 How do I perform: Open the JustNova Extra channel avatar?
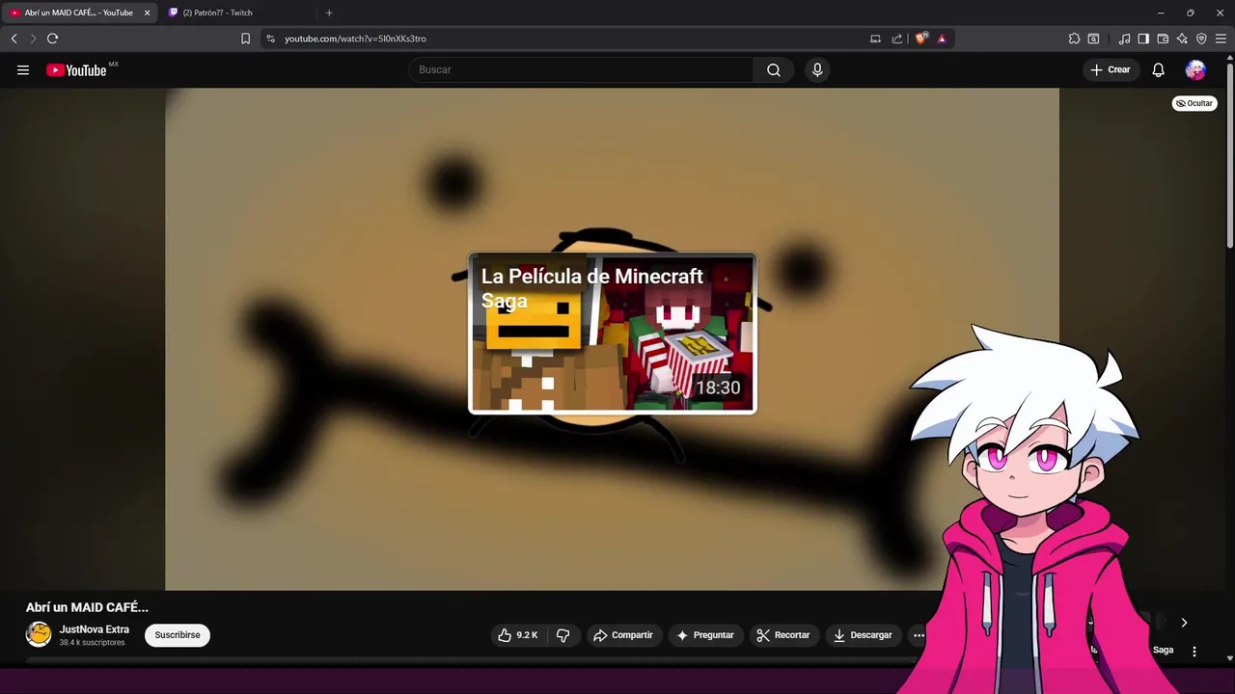[x=39, y=634]
